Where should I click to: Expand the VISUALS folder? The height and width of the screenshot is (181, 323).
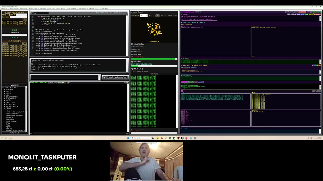point(5,108)
